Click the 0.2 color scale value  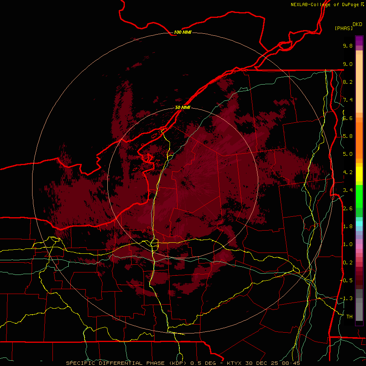[348, 263]
